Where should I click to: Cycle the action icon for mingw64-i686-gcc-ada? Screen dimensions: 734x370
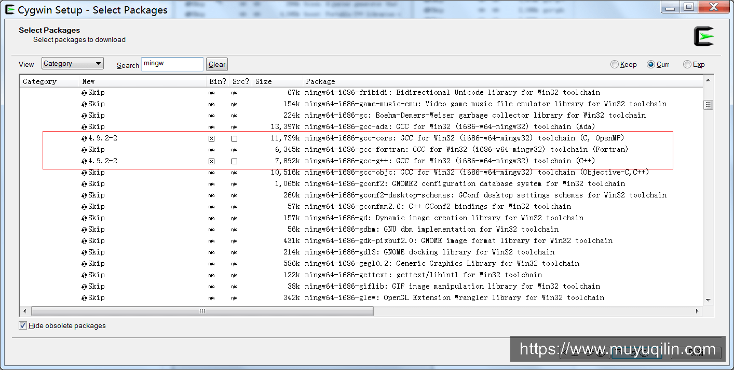click(x=84, y=127)
